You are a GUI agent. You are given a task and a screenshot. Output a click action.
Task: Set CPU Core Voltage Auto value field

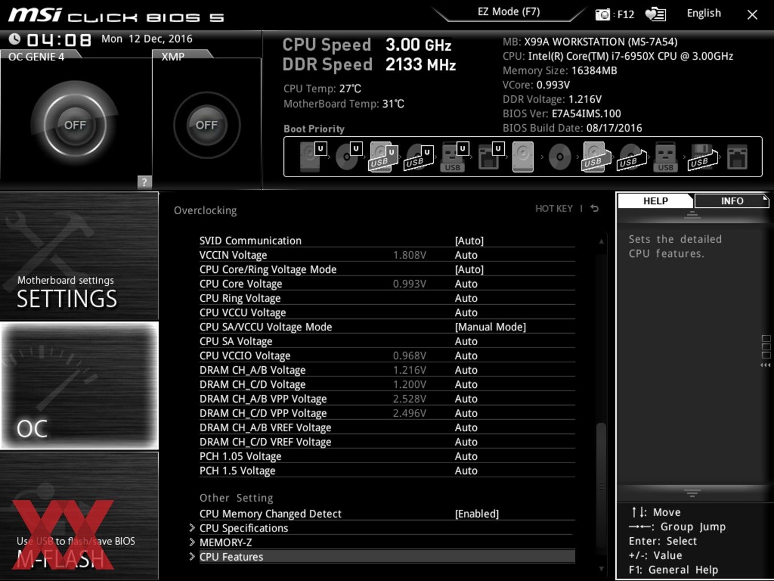point(466,284)
